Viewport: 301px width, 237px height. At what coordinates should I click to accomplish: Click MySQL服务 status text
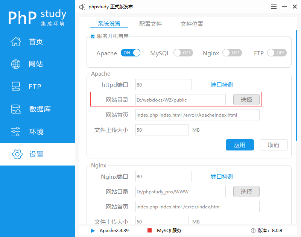(169, 231)
